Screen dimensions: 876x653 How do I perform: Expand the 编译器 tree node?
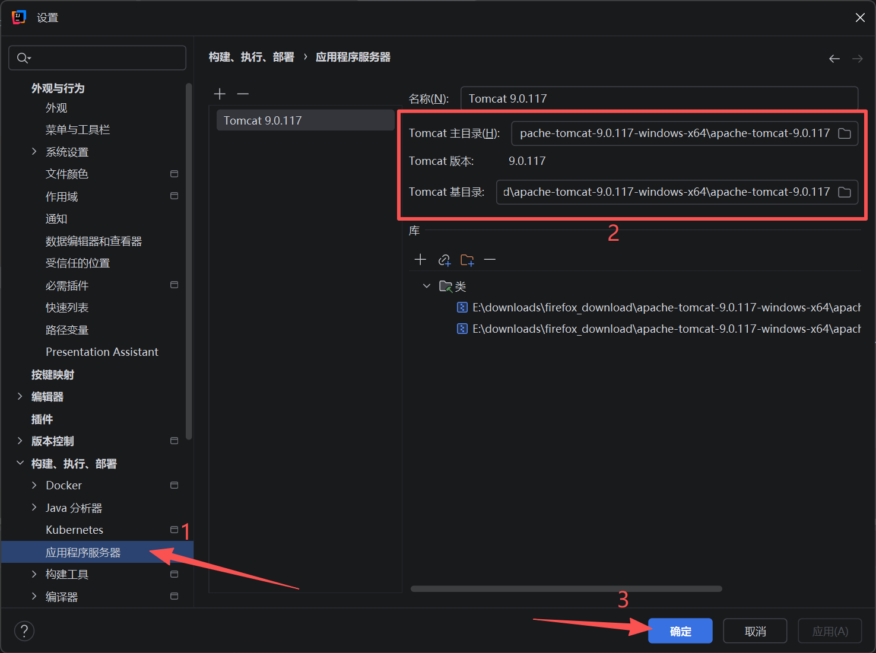[x=34, y=597]
